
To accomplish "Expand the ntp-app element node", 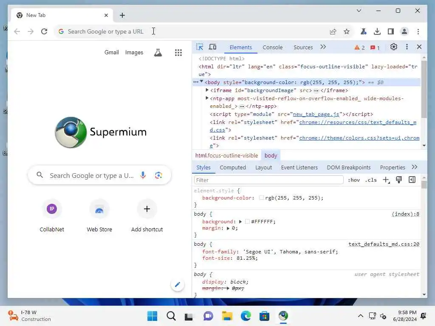I will [x=207, y=98].
